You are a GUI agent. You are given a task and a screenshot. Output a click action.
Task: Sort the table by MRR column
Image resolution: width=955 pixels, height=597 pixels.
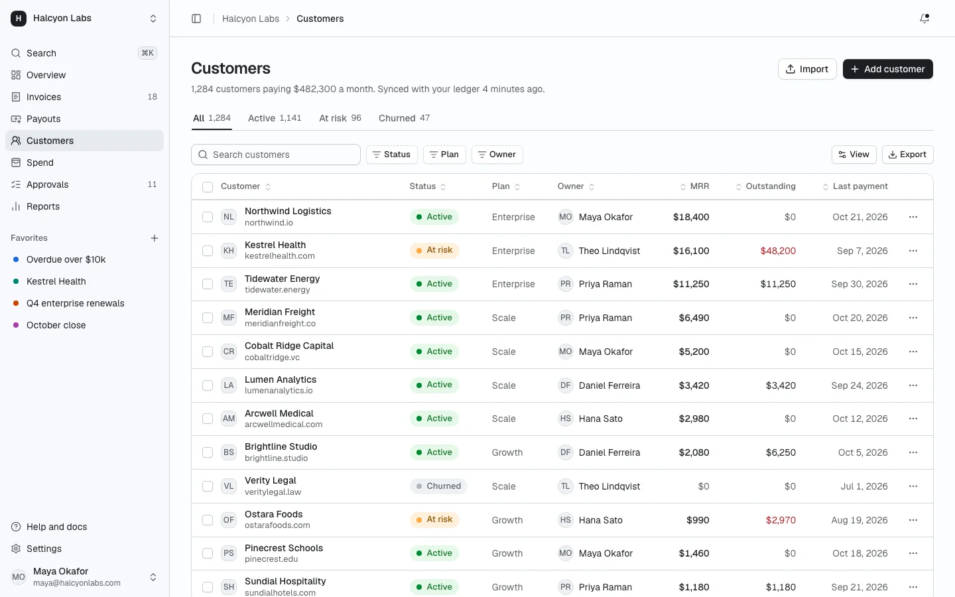694,186
